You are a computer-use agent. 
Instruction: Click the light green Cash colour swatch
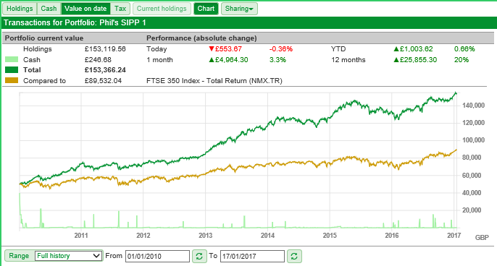[12, 59]
